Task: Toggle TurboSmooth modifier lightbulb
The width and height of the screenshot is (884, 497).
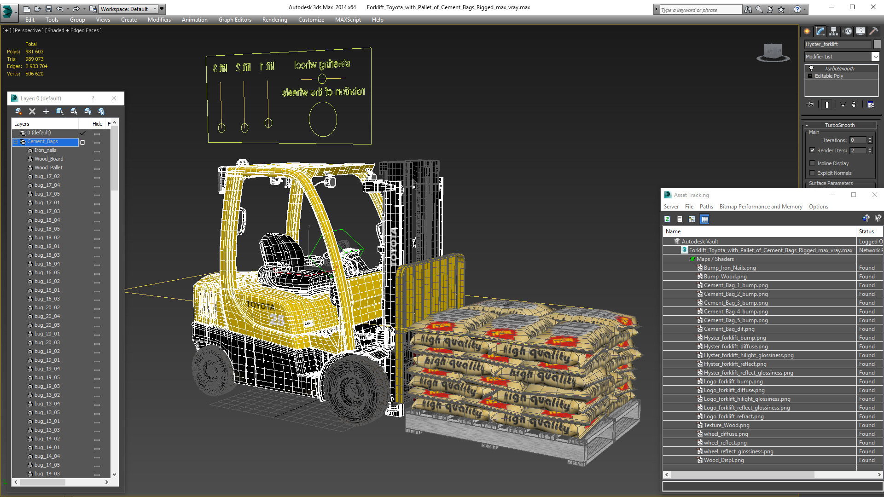Action: point(811,68)
